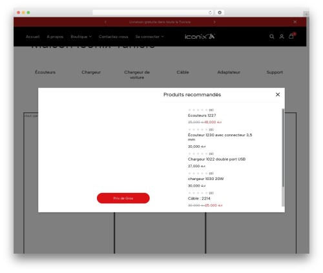Open Contactez-nous page
The width and height of the screenshot is (323, 273).
pos(113,37)
